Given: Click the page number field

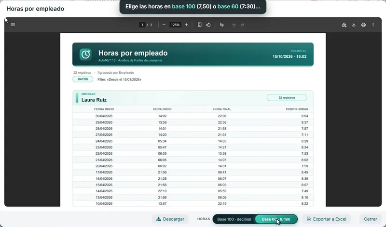Looking at the screenshot, I should tap(142, 25).
